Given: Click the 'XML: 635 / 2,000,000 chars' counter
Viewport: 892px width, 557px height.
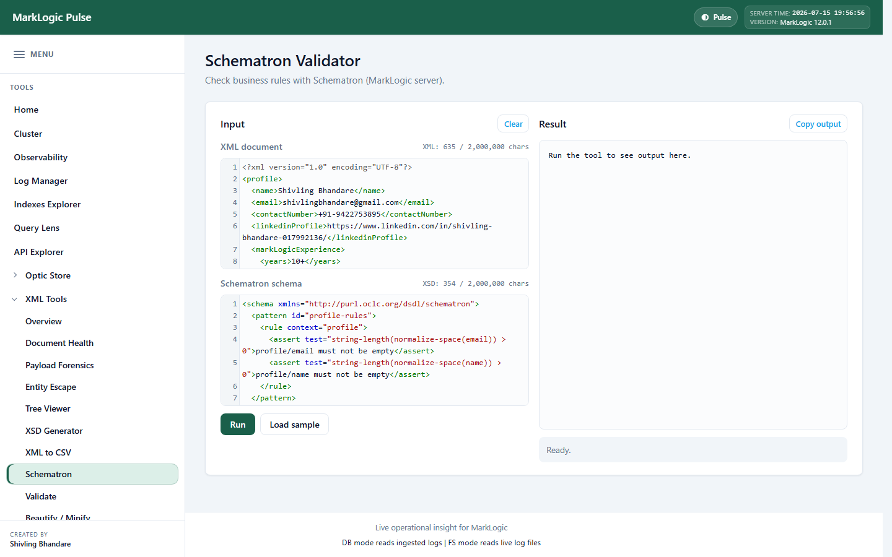Looking at the screenshot, I should coord(476,147).
